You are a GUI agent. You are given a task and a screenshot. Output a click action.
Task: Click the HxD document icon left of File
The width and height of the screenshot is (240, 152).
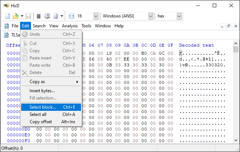[7, 26]
